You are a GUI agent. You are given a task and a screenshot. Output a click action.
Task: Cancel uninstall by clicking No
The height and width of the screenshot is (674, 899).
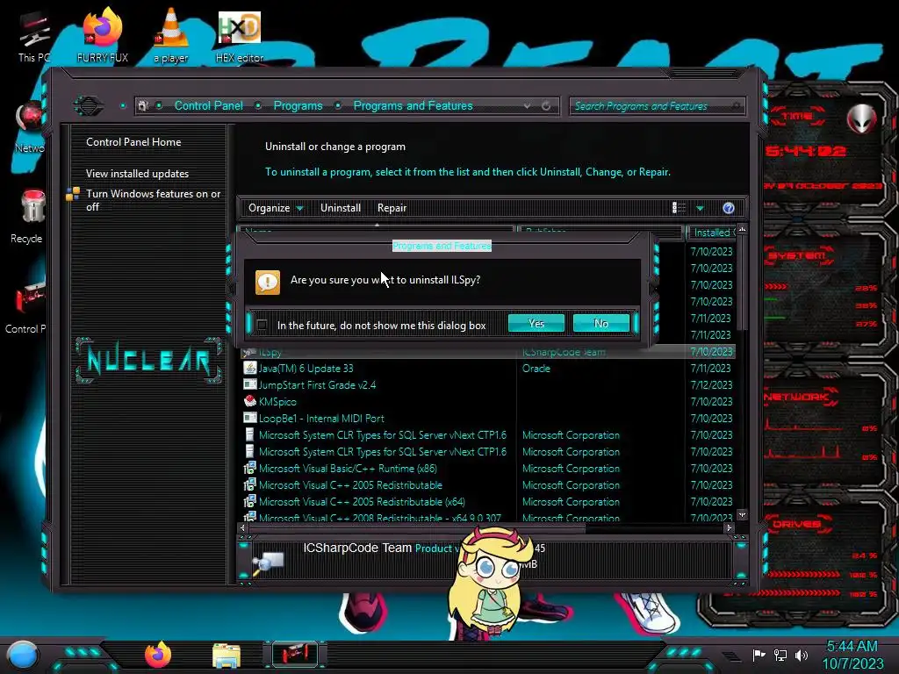point(601,323)
